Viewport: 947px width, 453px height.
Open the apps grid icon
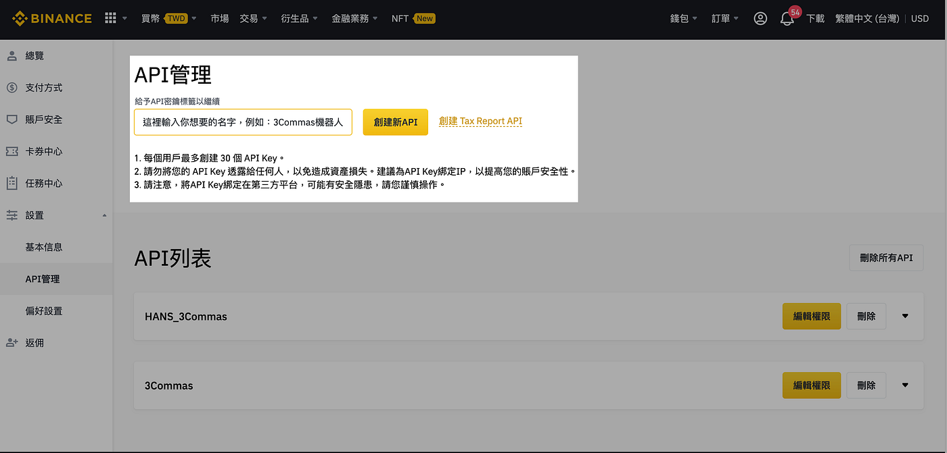tap(110, 18)
